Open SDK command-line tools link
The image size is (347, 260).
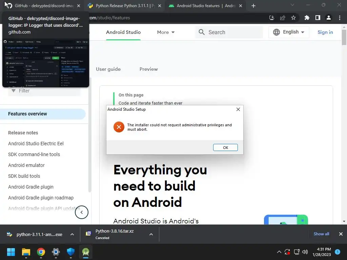click(x=34, y=154)
